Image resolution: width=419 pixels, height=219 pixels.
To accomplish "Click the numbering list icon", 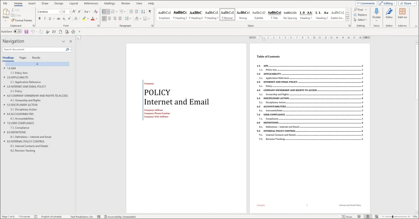I will 113,12.
